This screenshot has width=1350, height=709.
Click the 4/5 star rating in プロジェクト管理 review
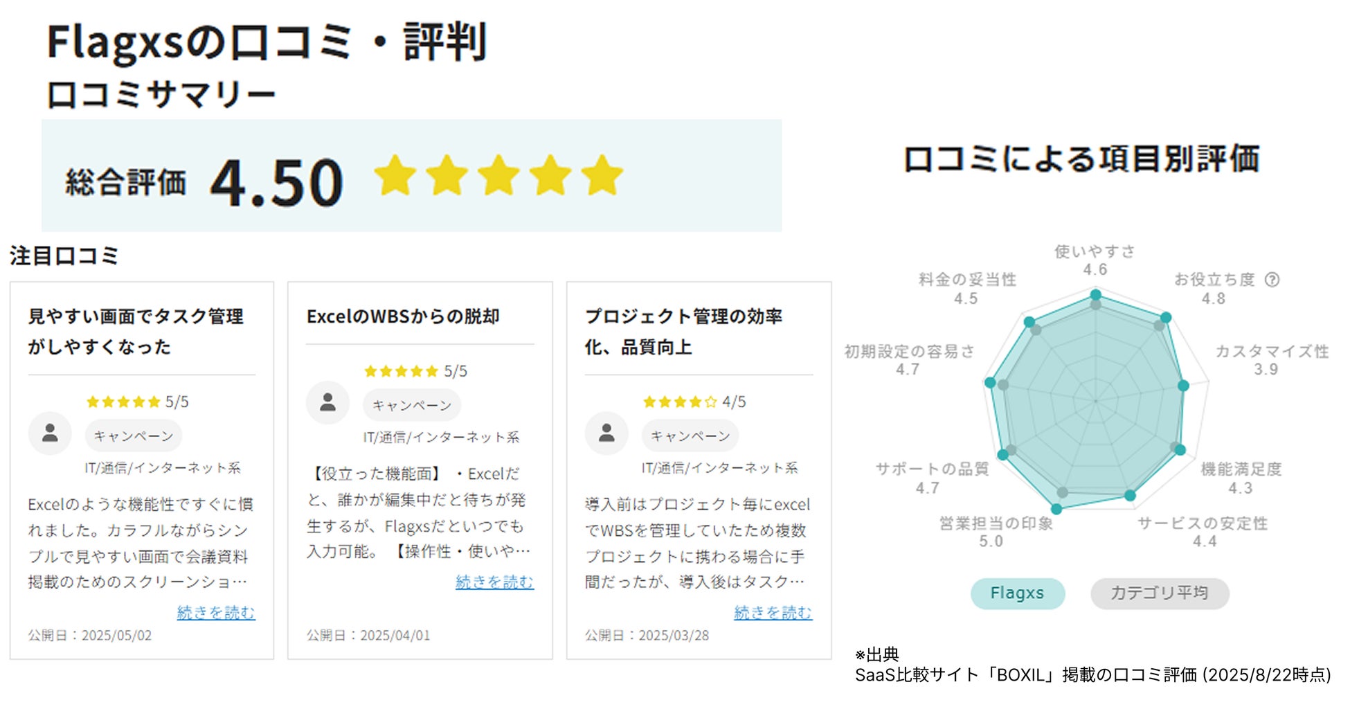694,402
